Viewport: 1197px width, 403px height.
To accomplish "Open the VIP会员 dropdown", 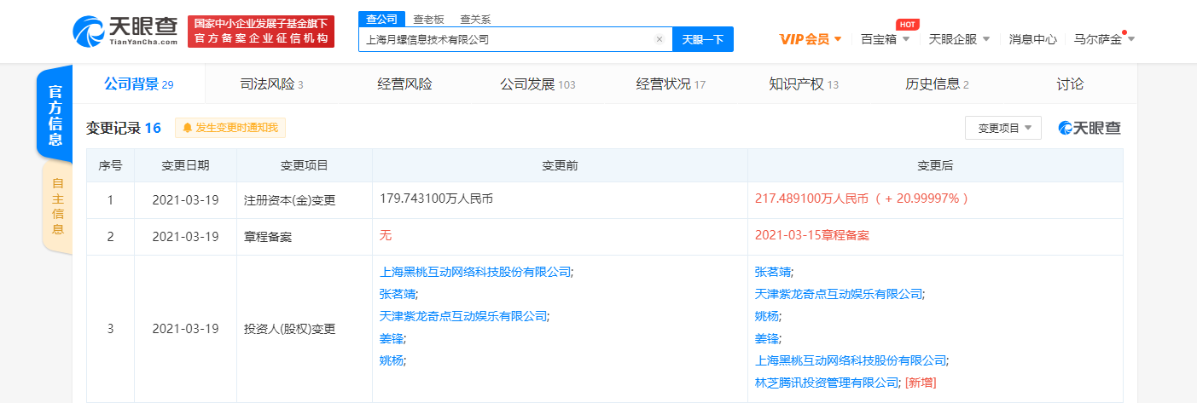I will [x=811, y=39].
